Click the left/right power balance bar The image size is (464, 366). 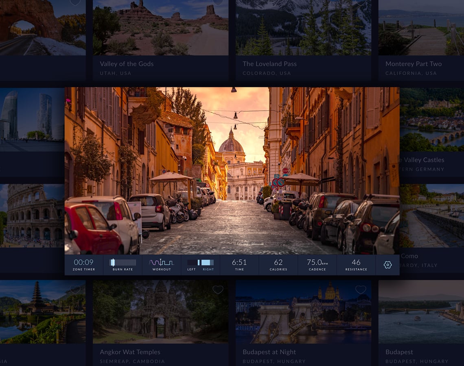click(x=200, y=262)
